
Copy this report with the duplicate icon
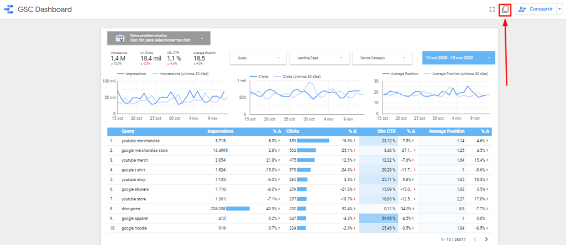(505, 9)
